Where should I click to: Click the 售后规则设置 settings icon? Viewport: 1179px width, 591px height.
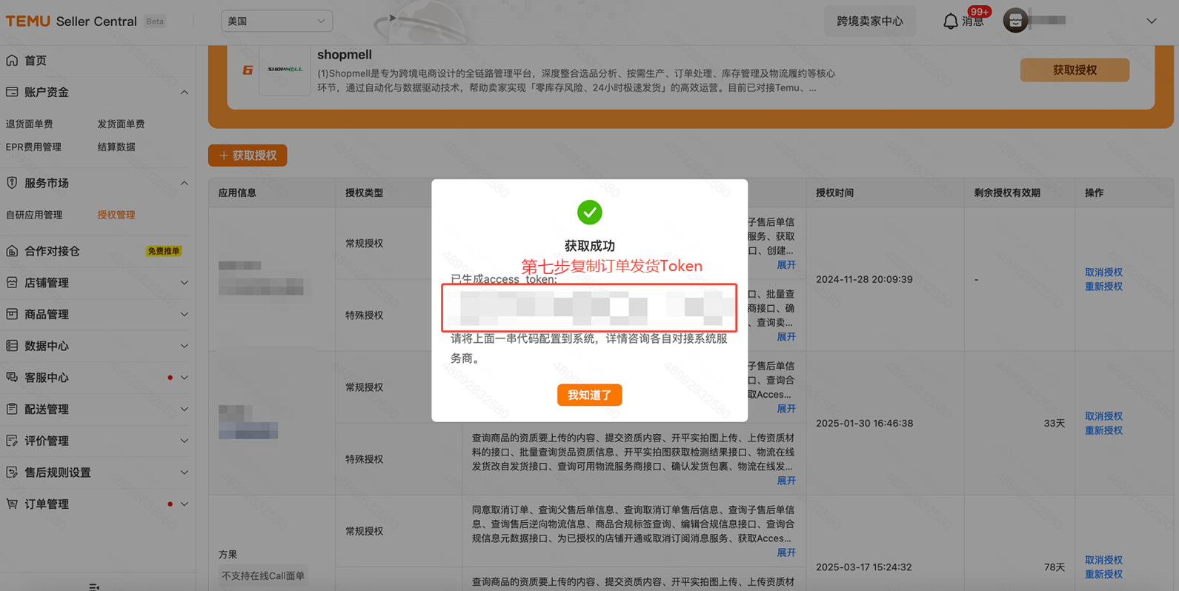point(12,473)
